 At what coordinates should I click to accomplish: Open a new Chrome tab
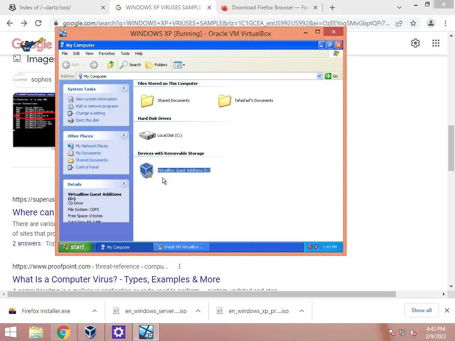pos(332,8)
